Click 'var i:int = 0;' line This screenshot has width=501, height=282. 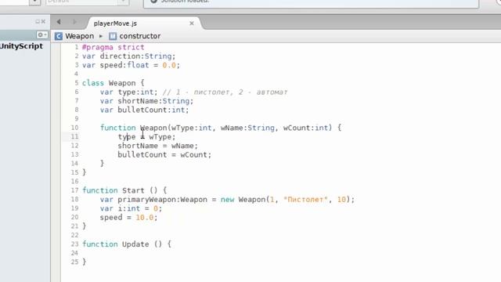[x=131, y=208]
